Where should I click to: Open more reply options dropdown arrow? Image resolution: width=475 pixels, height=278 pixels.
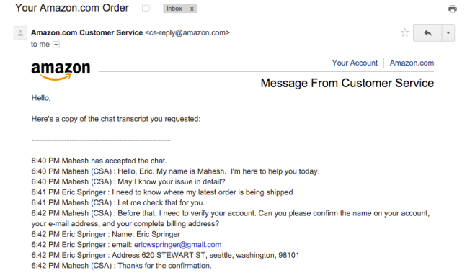point(448,32)
